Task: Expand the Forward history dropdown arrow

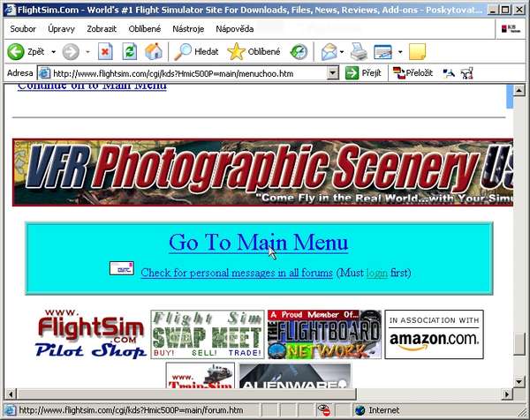Action: click(87, 52)
